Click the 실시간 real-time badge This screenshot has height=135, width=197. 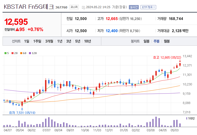[x=134, y=7]
